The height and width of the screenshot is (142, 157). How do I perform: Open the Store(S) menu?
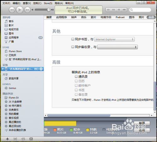click(x=48, y=3)
